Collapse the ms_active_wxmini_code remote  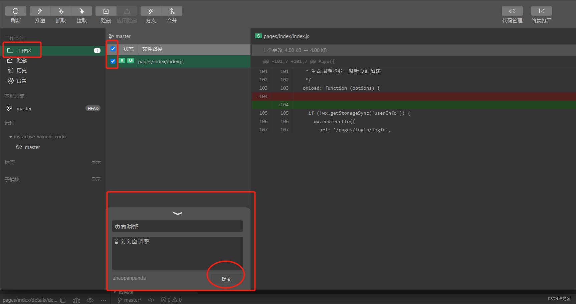pos(11,137)
